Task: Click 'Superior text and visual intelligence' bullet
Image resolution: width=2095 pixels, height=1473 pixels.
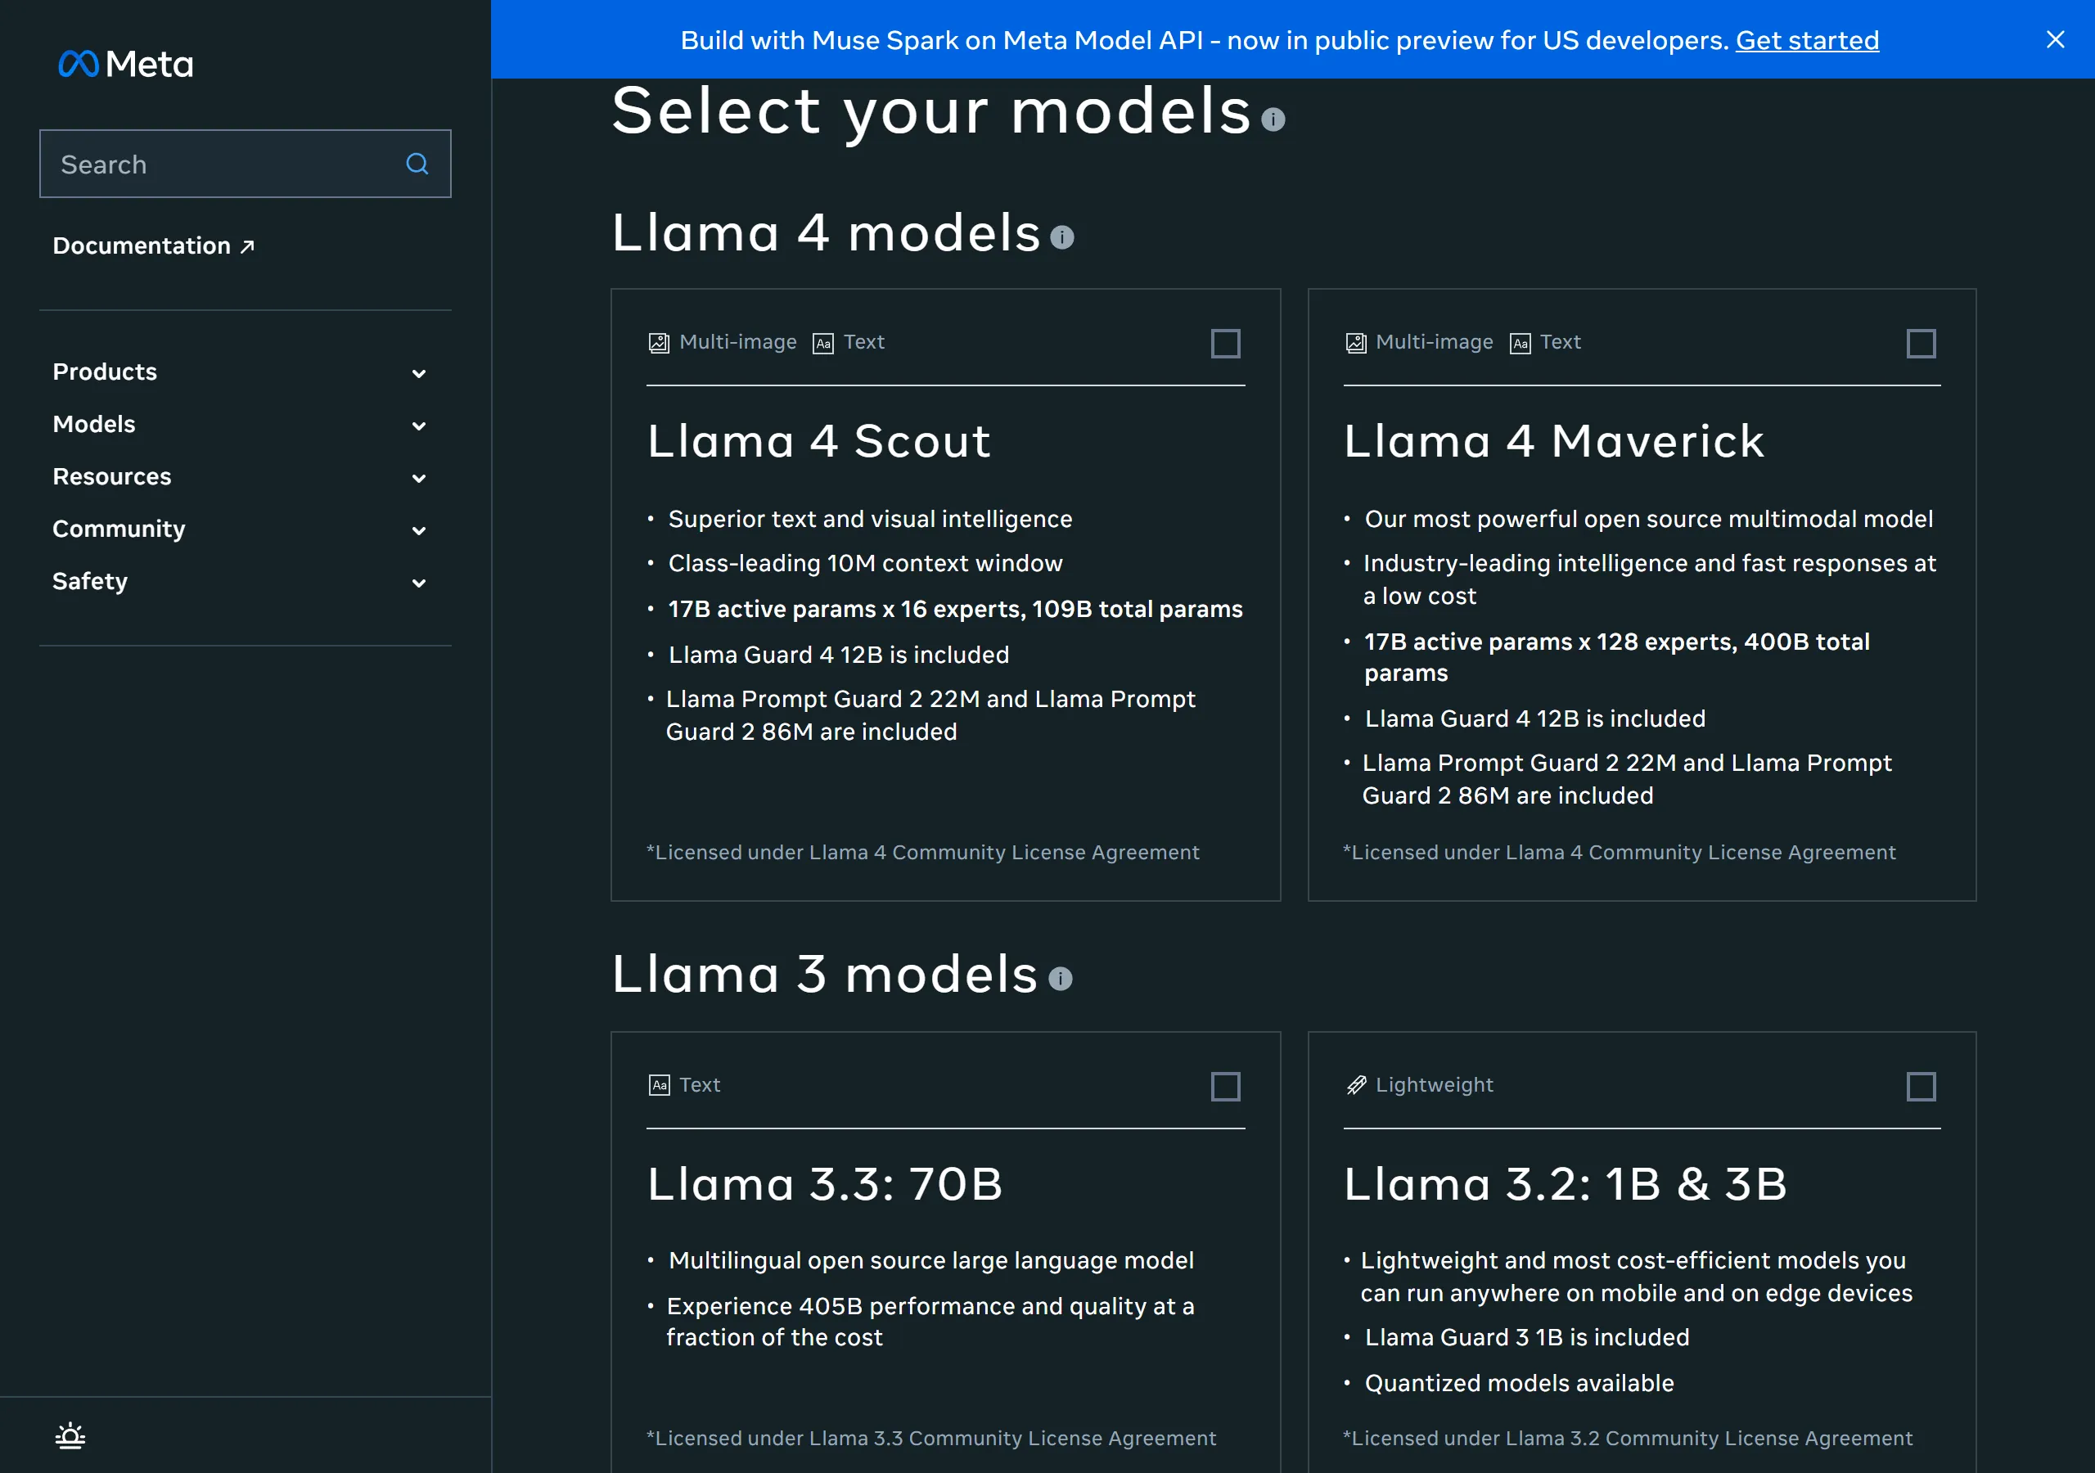Action: pos(870,518)
